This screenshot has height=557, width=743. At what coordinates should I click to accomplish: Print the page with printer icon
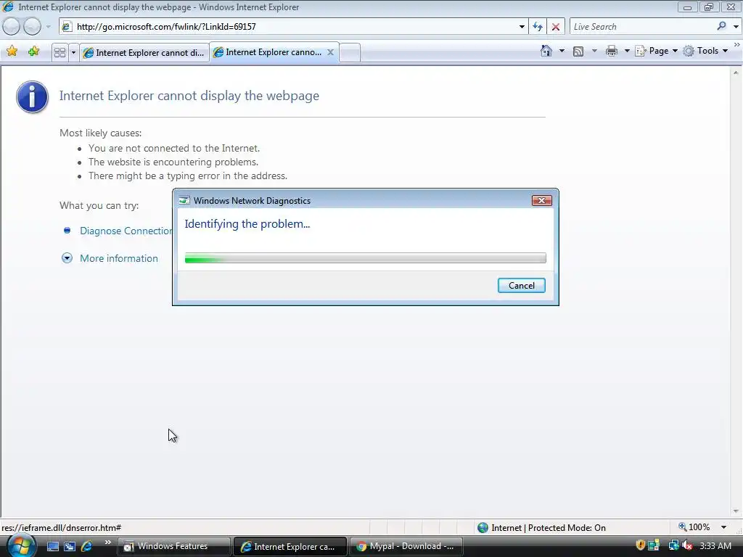[x=612, y=51]
